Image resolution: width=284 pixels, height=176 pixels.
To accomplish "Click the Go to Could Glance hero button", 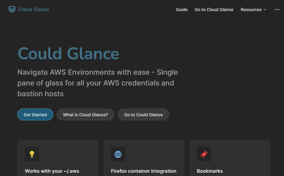I will click(143, 114).
